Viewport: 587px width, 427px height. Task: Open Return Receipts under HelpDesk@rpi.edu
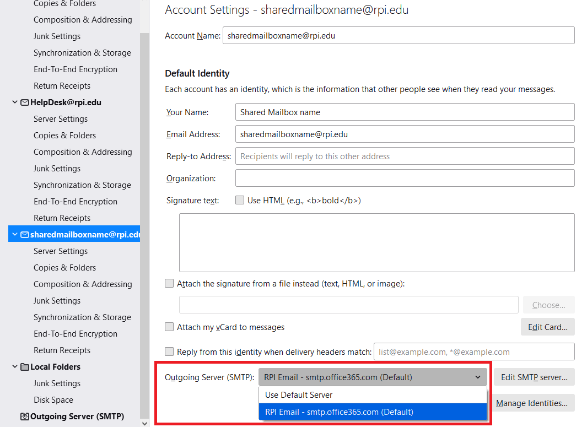[62, 218]
